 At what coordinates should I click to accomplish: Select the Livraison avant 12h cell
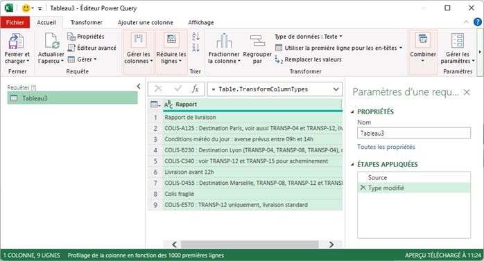click(x=253, y=172)
